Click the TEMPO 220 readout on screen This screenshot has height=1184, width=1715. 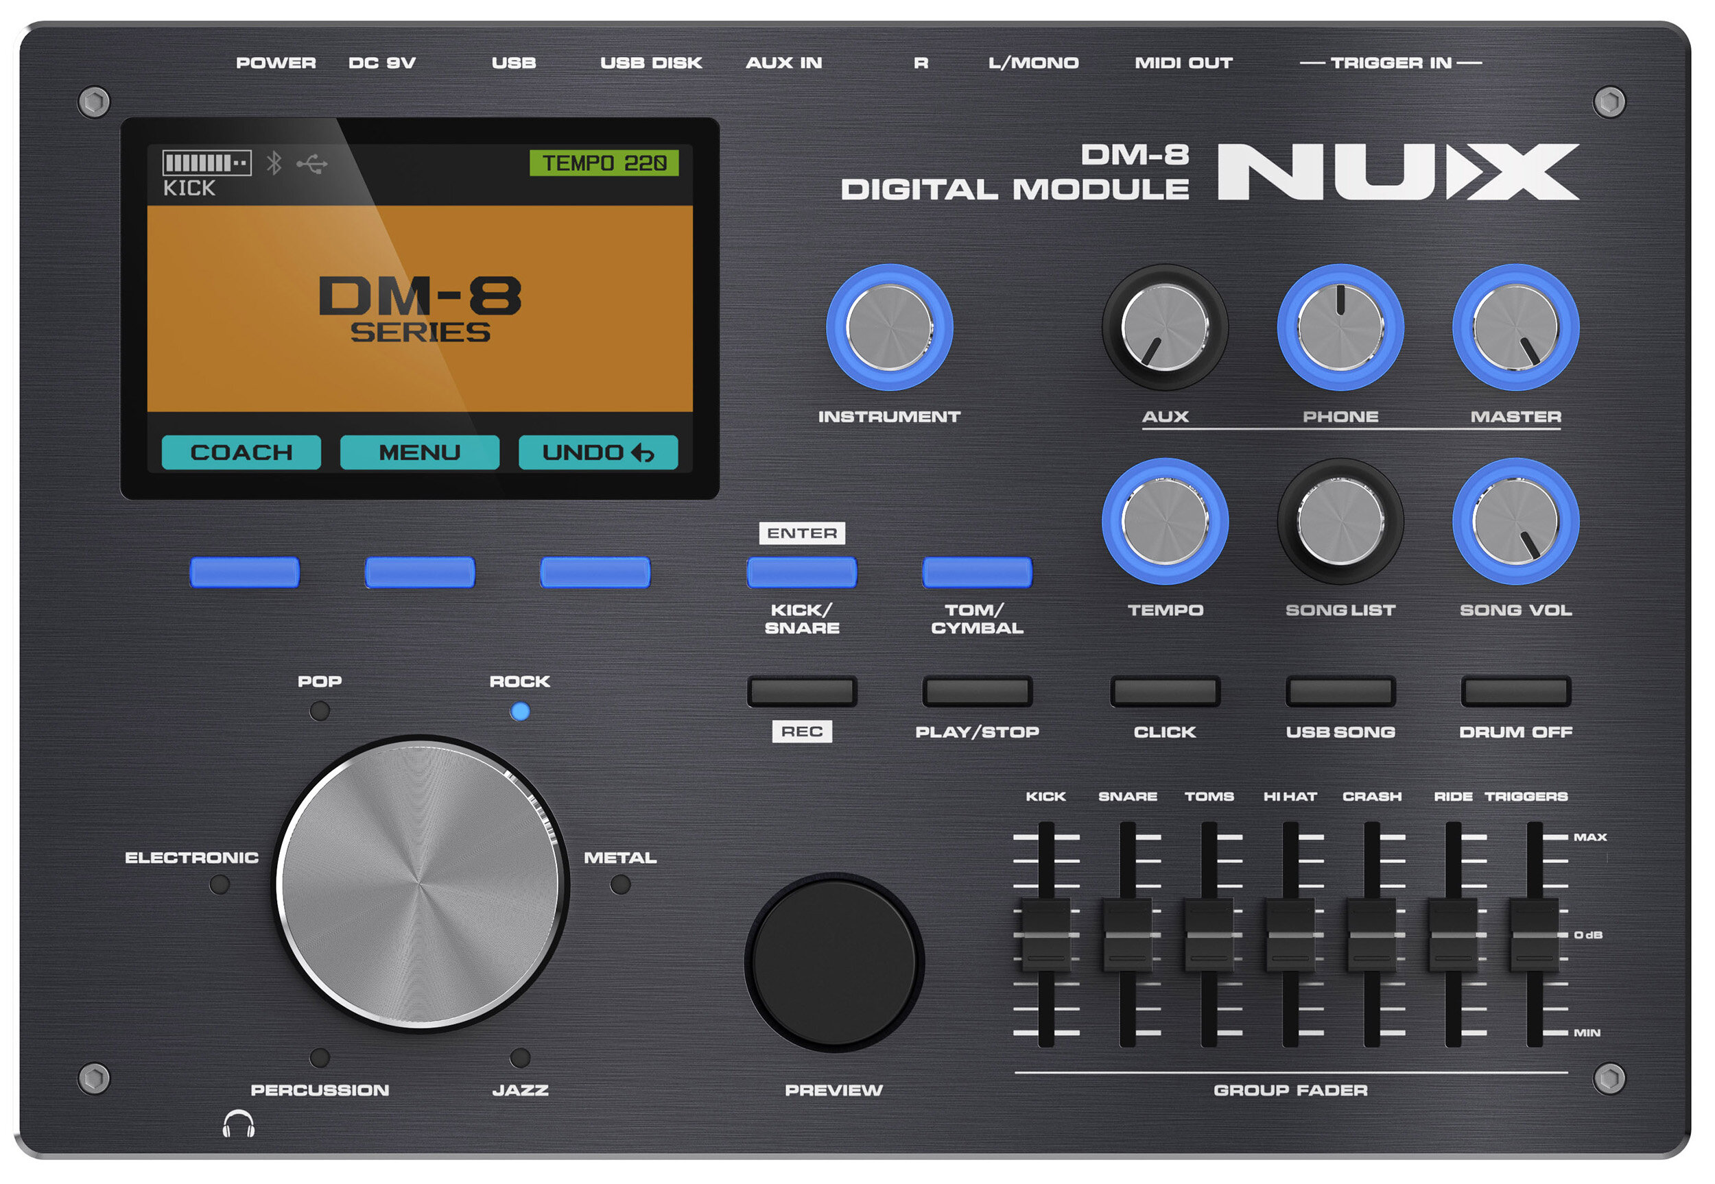click(604, 163)
